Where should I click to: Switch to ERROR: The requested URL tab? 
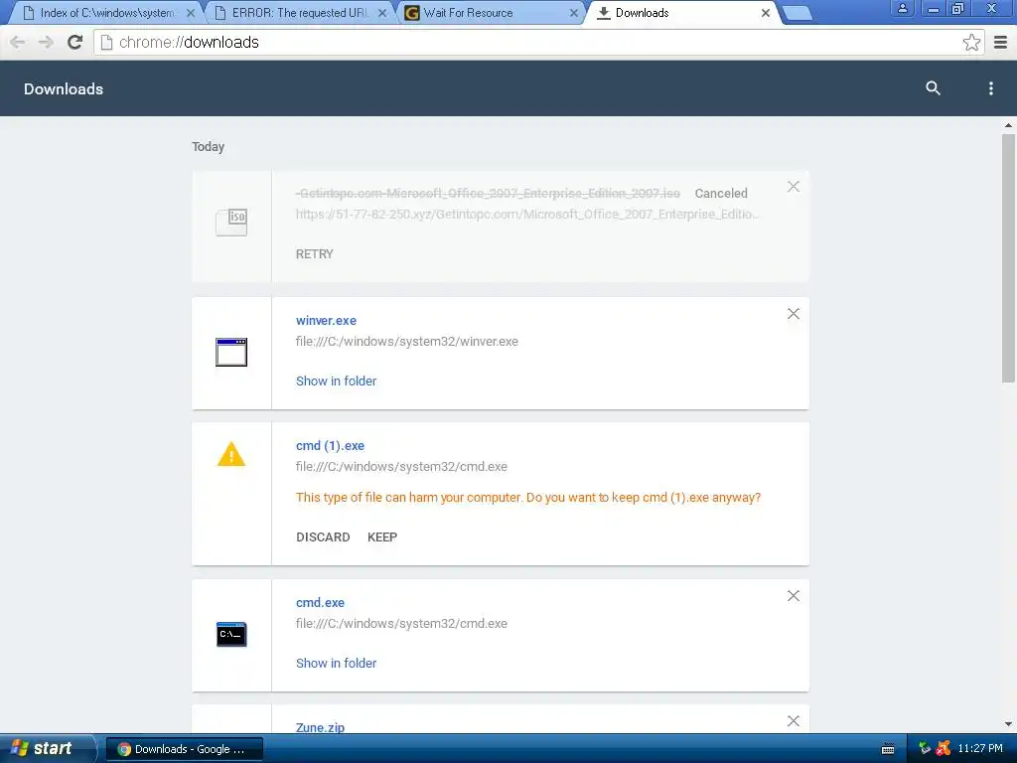coord(300,13)
